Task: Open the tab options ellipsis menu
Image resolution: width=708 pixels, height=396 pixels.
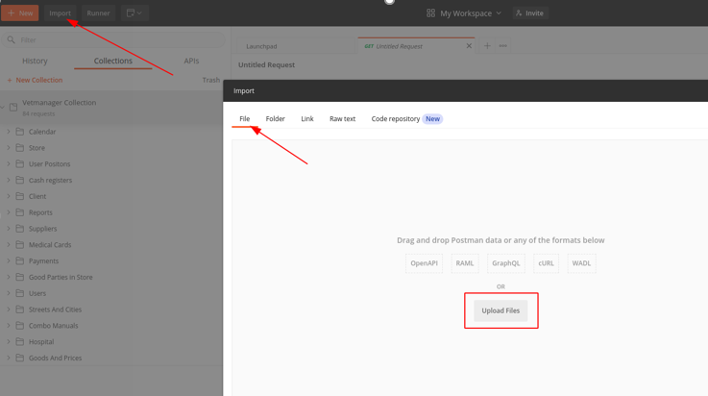Action: pos(502,45)
